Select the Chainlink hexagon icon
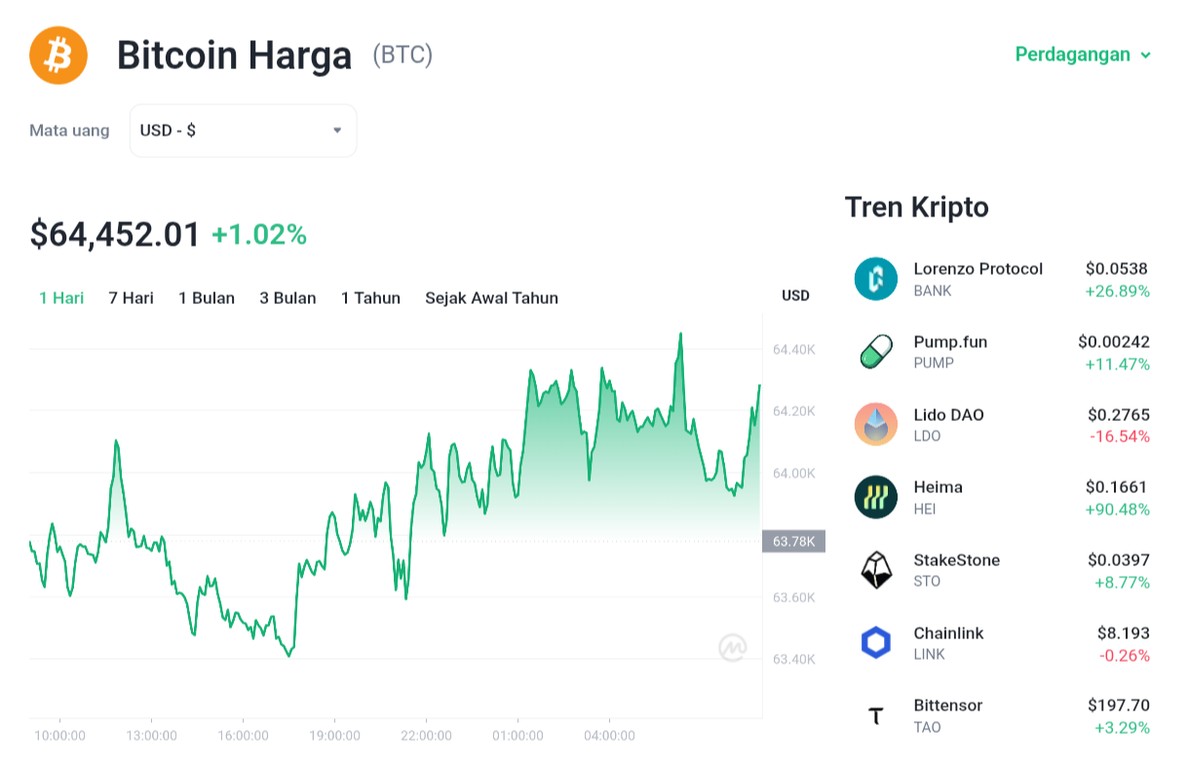Screen dimensions: 1189x762 [875, 642]
